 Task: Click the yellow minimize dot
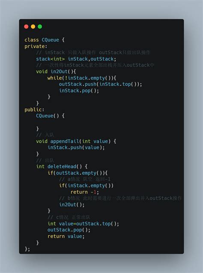pos(33,27)
